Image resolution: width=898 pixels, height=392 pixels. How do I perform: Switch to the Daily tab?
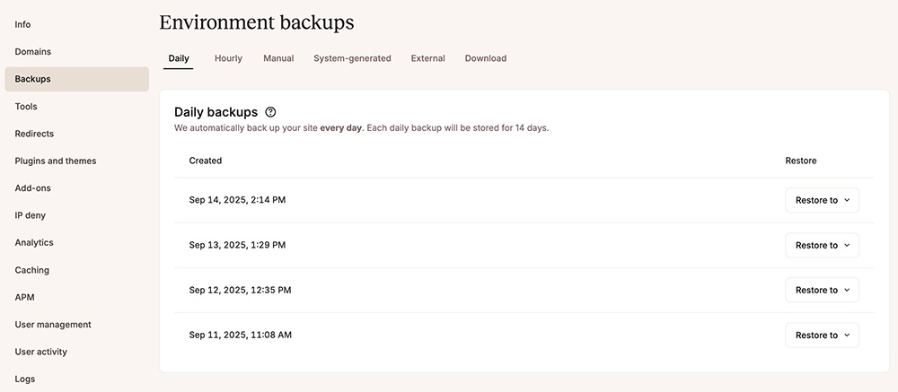tap(178, 58)
